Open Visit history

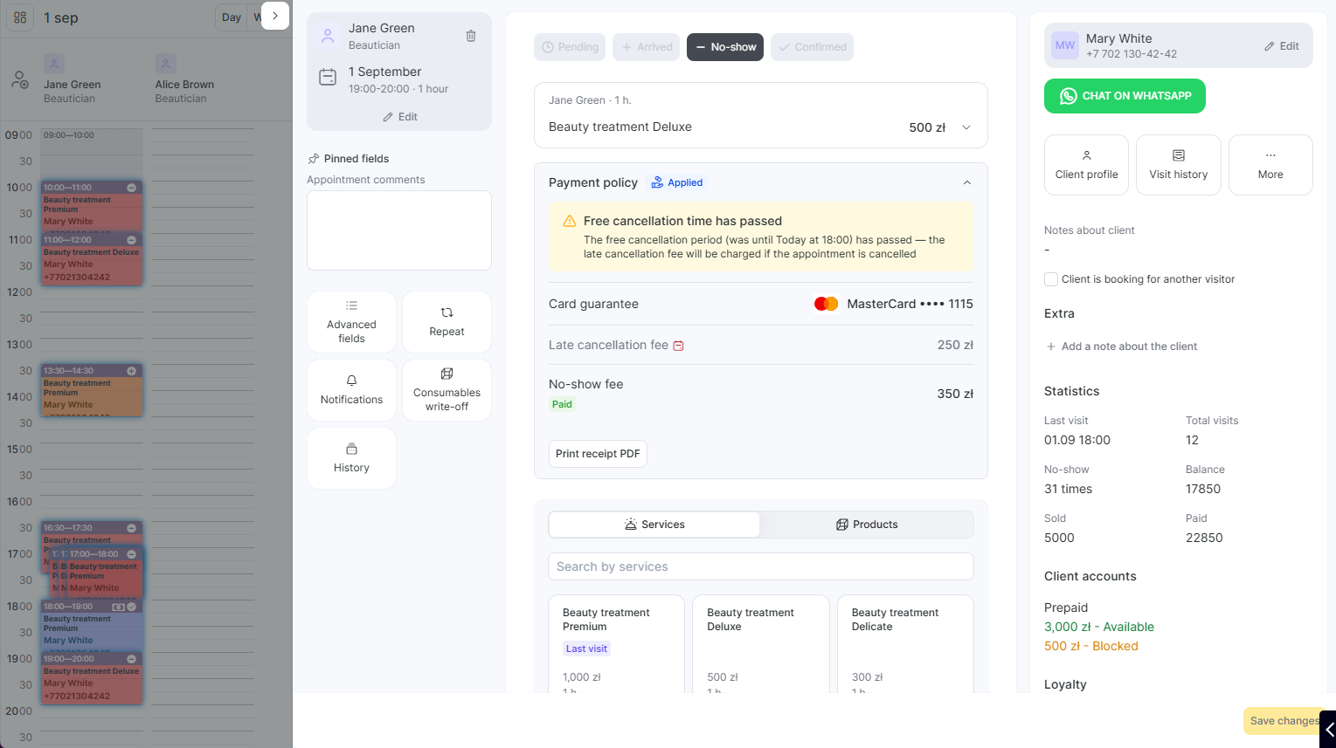point(1178,165)
